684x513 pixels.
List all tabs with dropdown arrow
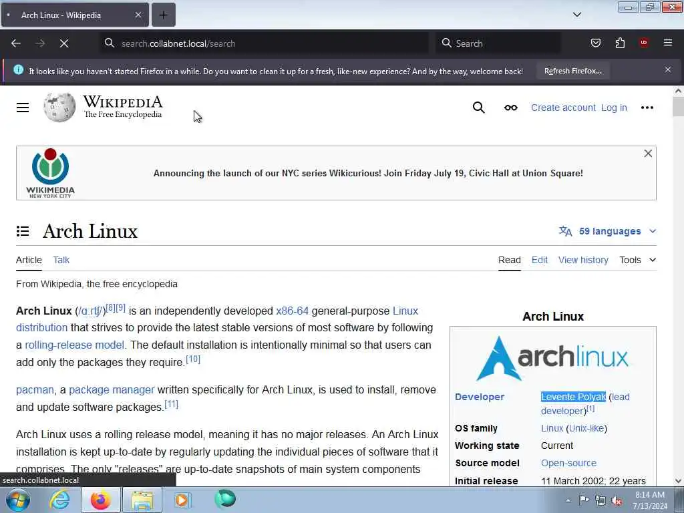tap(576, 15)
